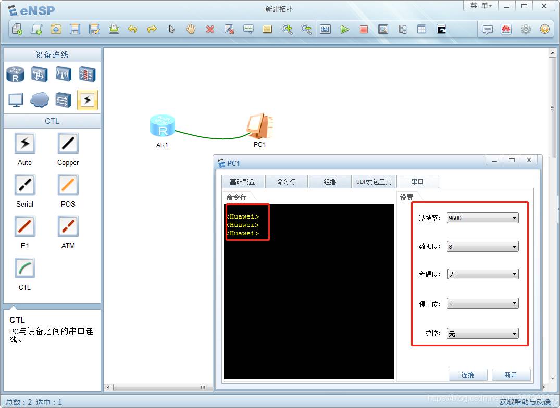Viewport: 560px width, 408px height.
Task: Open the Huawei logo icon in toolbar
Action: click(506, 29)
